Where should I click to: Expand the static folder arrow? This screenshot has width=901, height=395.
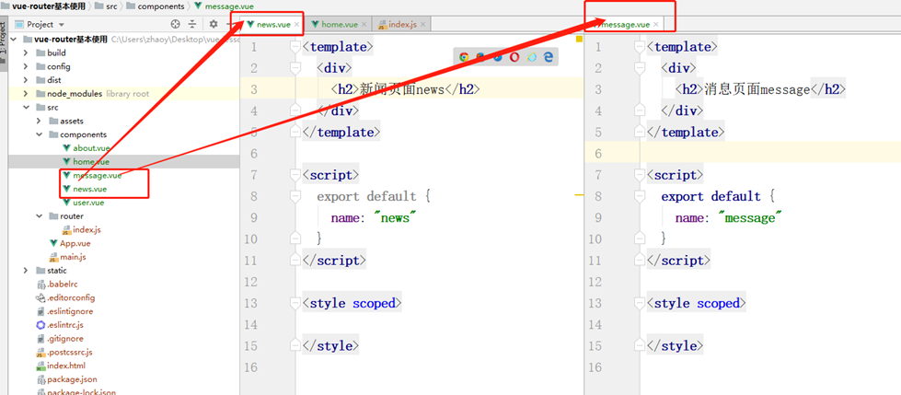point(25,270)
